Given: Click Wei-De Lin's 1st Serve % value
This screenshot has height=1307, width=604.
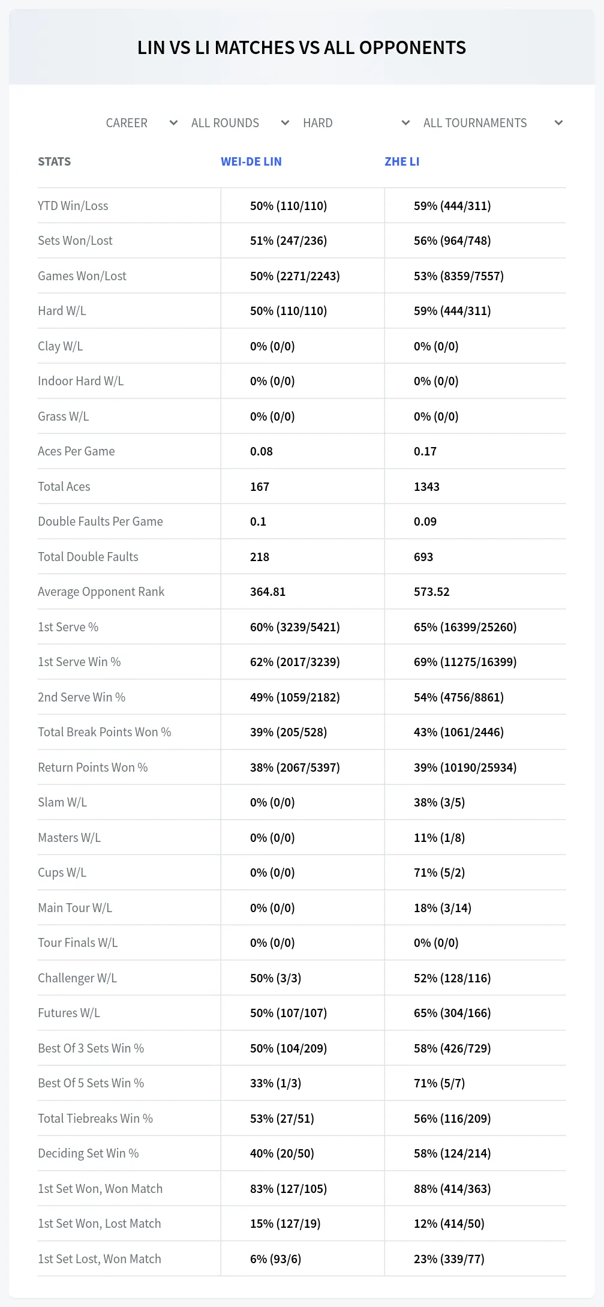Looking at the screenshot, I should (295, 627).
